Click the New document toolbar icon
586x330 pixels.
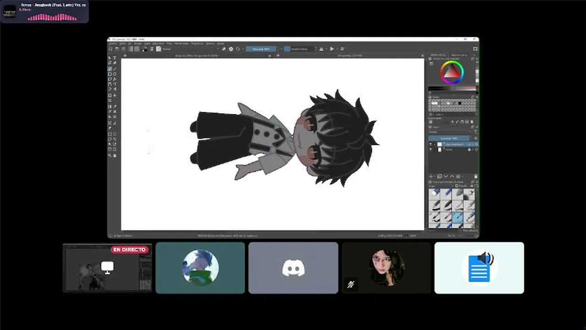(x=111, y=49)
